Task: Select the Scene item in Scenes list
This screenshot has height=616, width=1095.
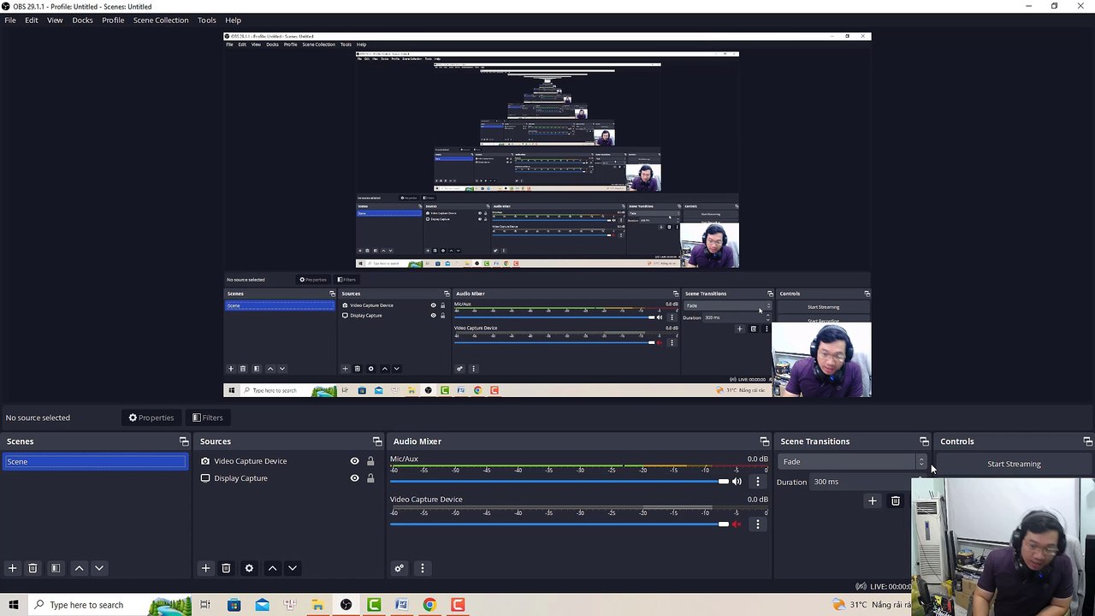Action: click(x=94, y=462)
